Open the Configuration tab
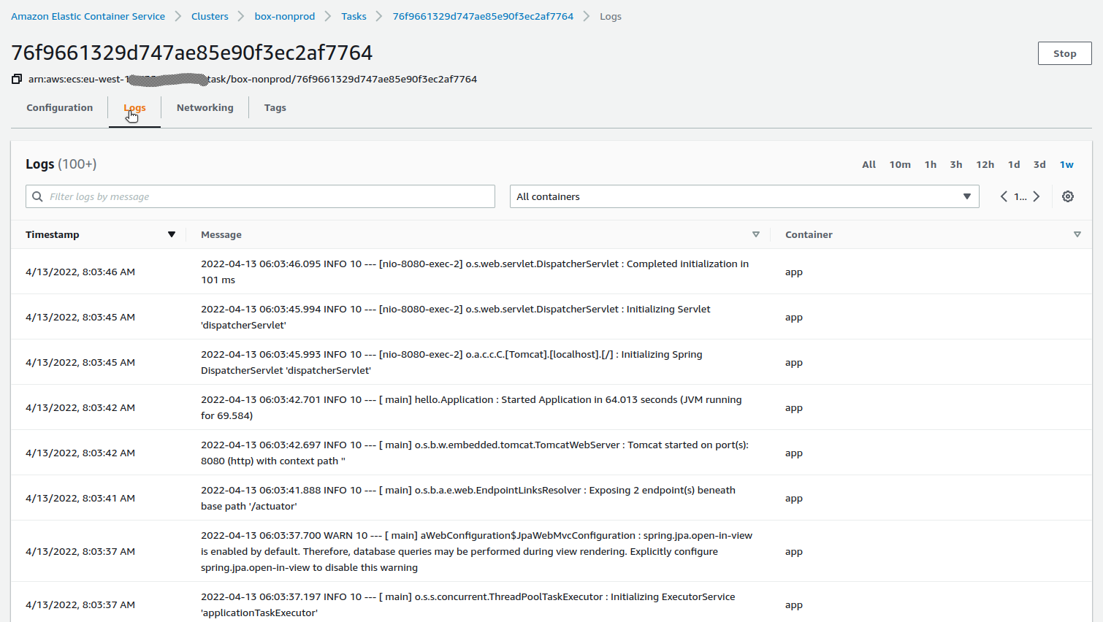The height and width of the screenshot is (622, 1103). coord(59,107)
